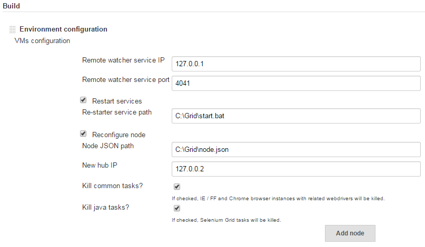Click the Environment configuration title
Image resolution: width=425 pixels, height=247 pixels.
tap(63, 29)
